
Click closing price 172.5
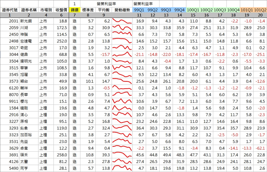62,28
